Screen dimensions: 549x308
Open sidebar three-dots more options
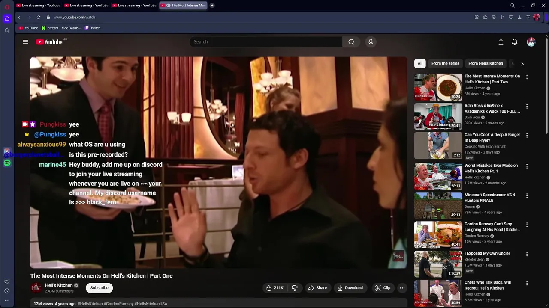[7, 300]
